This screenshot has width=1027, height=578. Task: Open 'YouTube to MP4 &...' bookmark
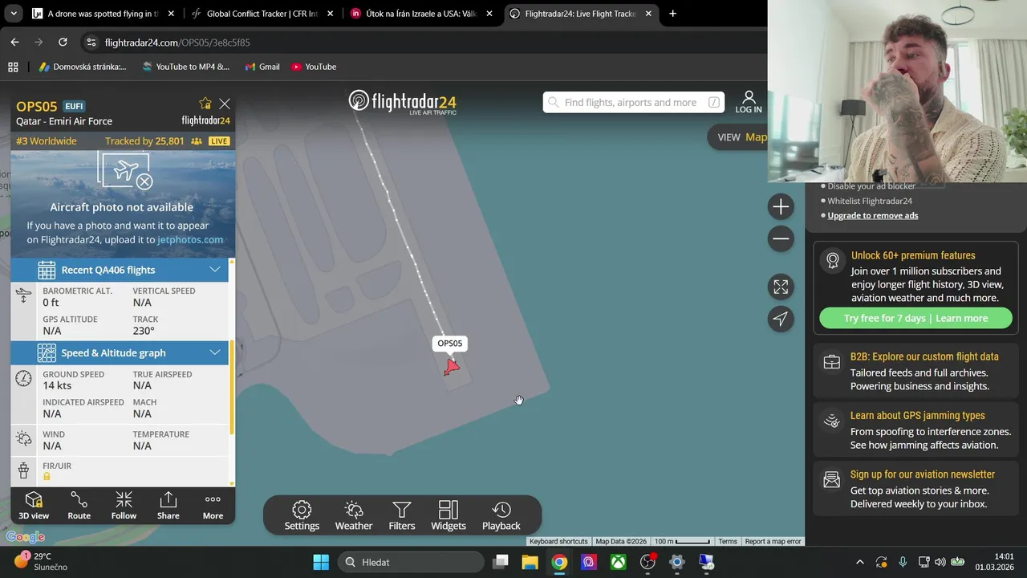point(185,67)
